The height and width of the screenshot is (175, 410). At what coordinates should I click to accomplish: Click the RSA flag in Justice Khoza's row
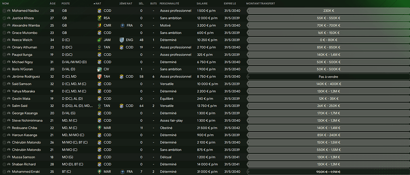[99, 18]
